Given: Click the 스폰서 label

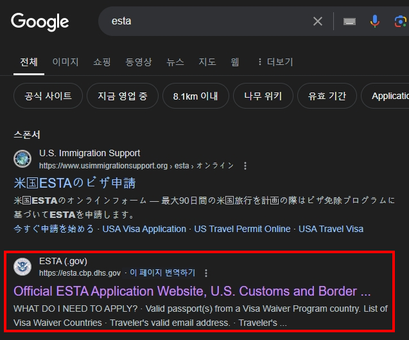Looking at the screenshot, I should click(27, 135).
